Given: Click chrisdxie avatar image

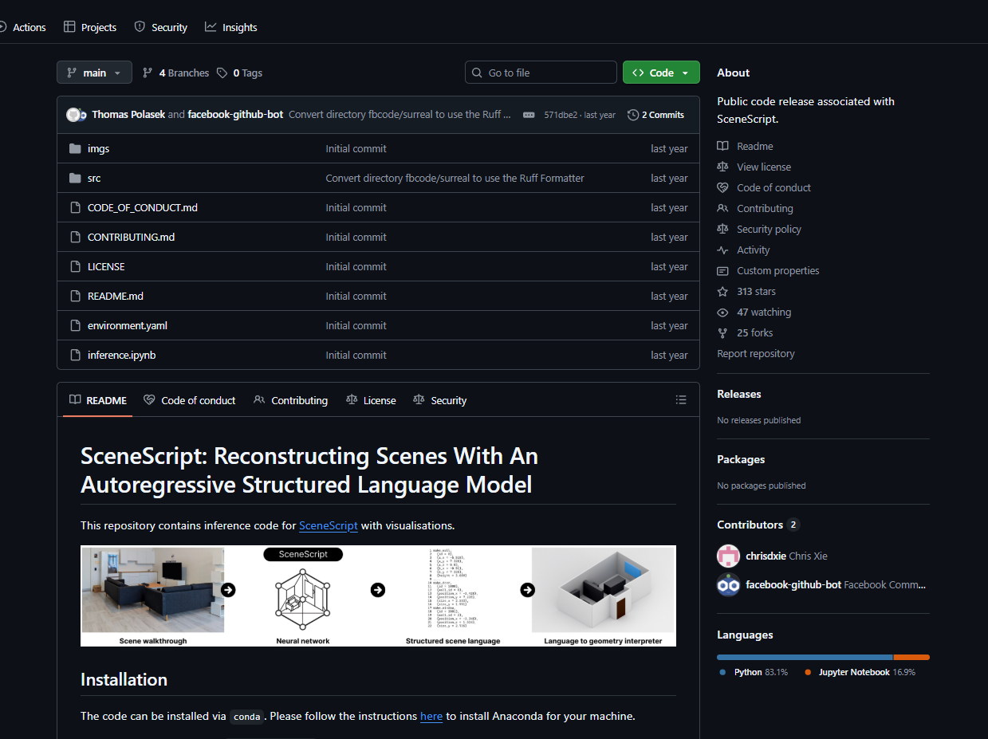Looking at the screenshot, I should coord(729,556).
